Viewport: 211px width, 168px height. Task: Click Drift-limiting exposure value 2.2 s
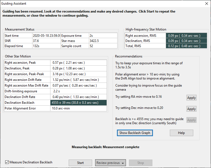[79, 91]
